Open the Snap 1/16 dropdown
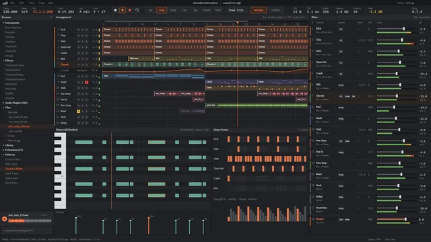The height and width of the screenshot is (242, 431). click(x=236, y=10)
